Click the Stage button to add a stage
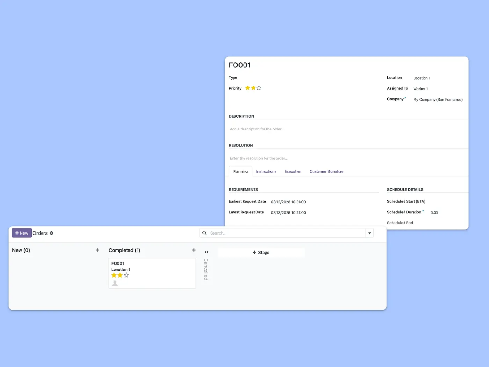Viewport: 489px width, 367px height. click(x=261, y=252)
